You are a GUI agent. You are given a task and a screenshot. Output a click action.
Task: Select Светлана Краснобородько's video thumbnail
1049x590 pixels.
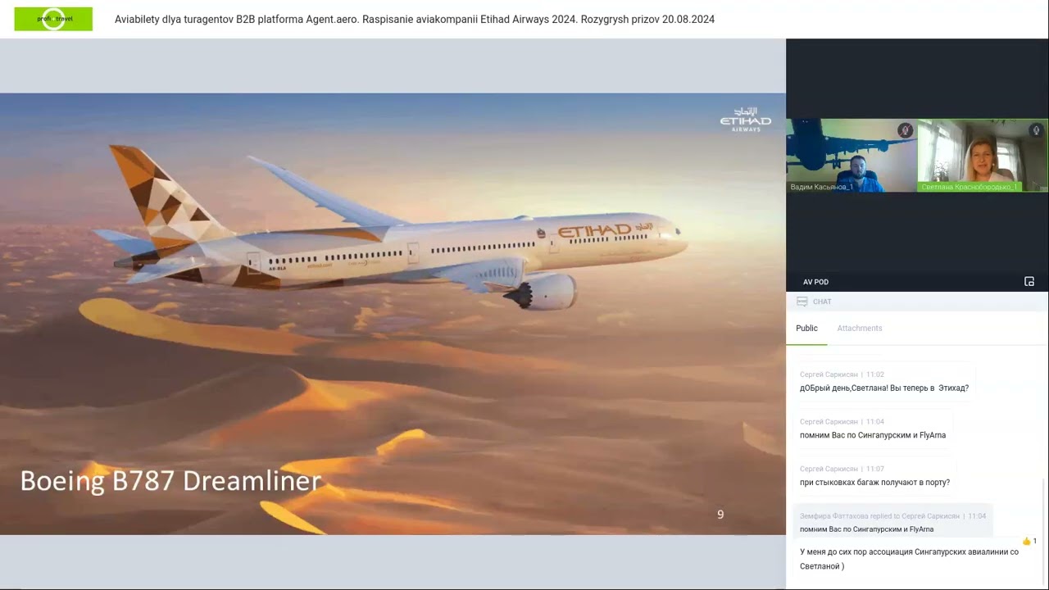tap(983, 156)
